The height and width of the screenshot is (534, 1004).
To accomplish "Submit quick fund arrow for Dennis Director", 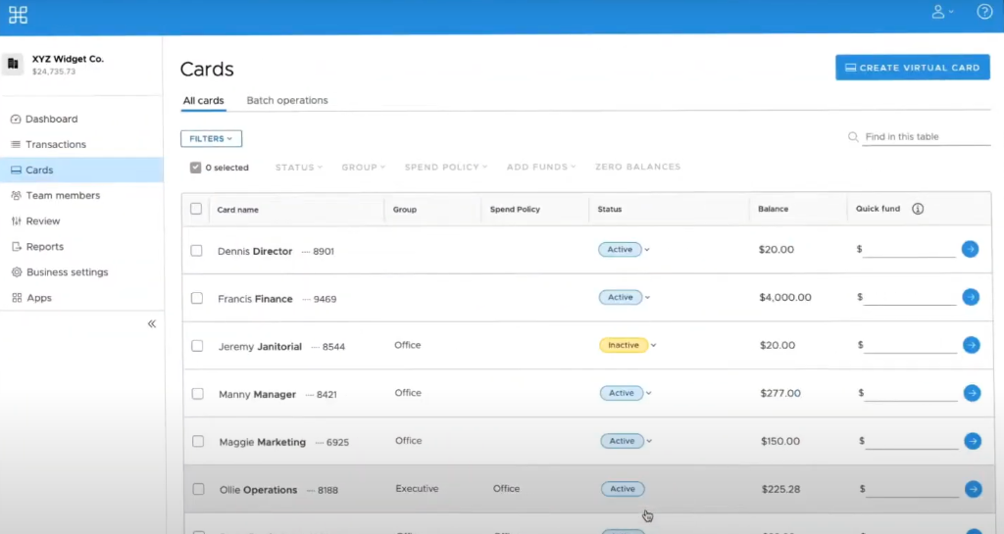I will pos(970,249).
